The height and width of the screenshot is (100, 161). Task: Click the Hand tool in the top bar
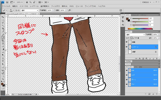click(27, 2)
